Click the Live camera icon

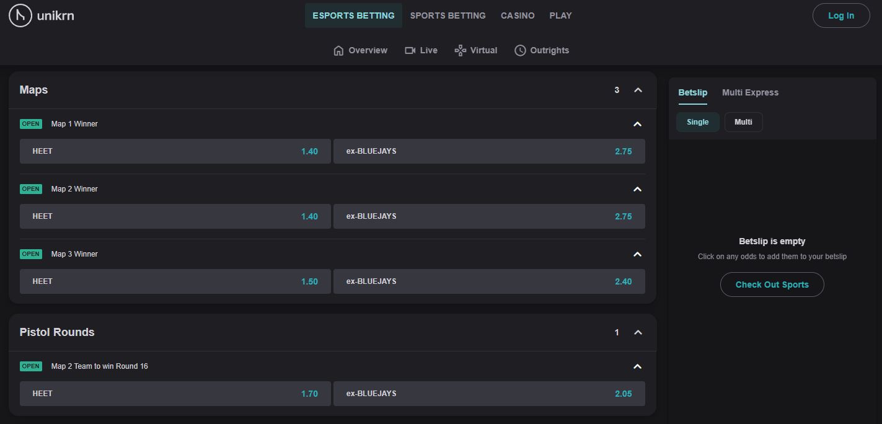point(410,50)
